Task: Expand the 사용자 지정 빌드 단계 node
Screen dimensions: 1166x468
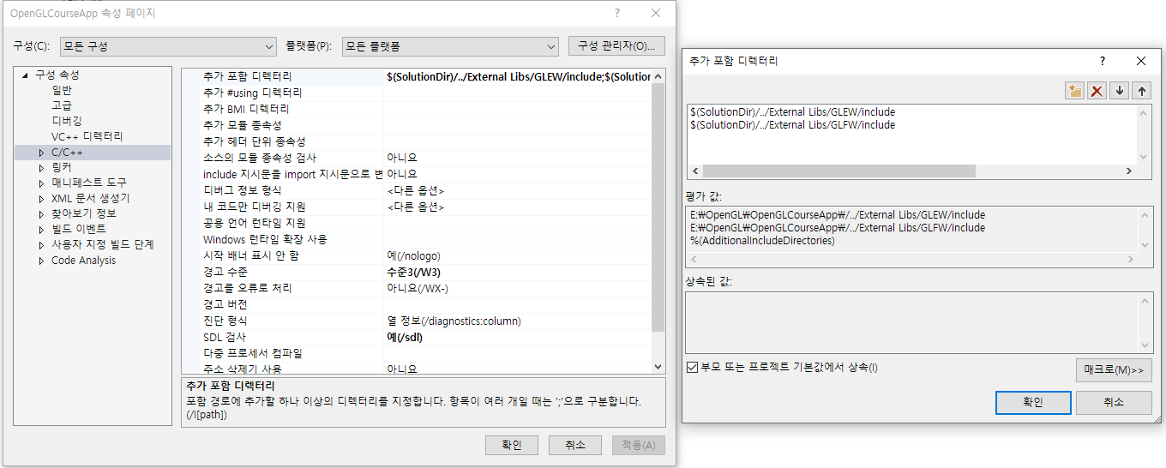Action: [41, 245]
